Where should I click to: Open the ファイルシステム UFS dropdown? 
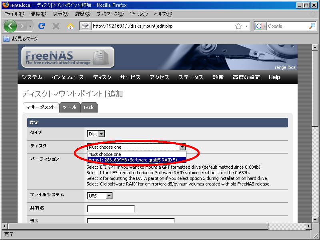tap(100, 196)
